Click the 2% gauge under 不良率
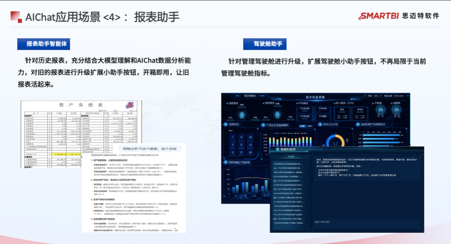 (x=380, y=109)
